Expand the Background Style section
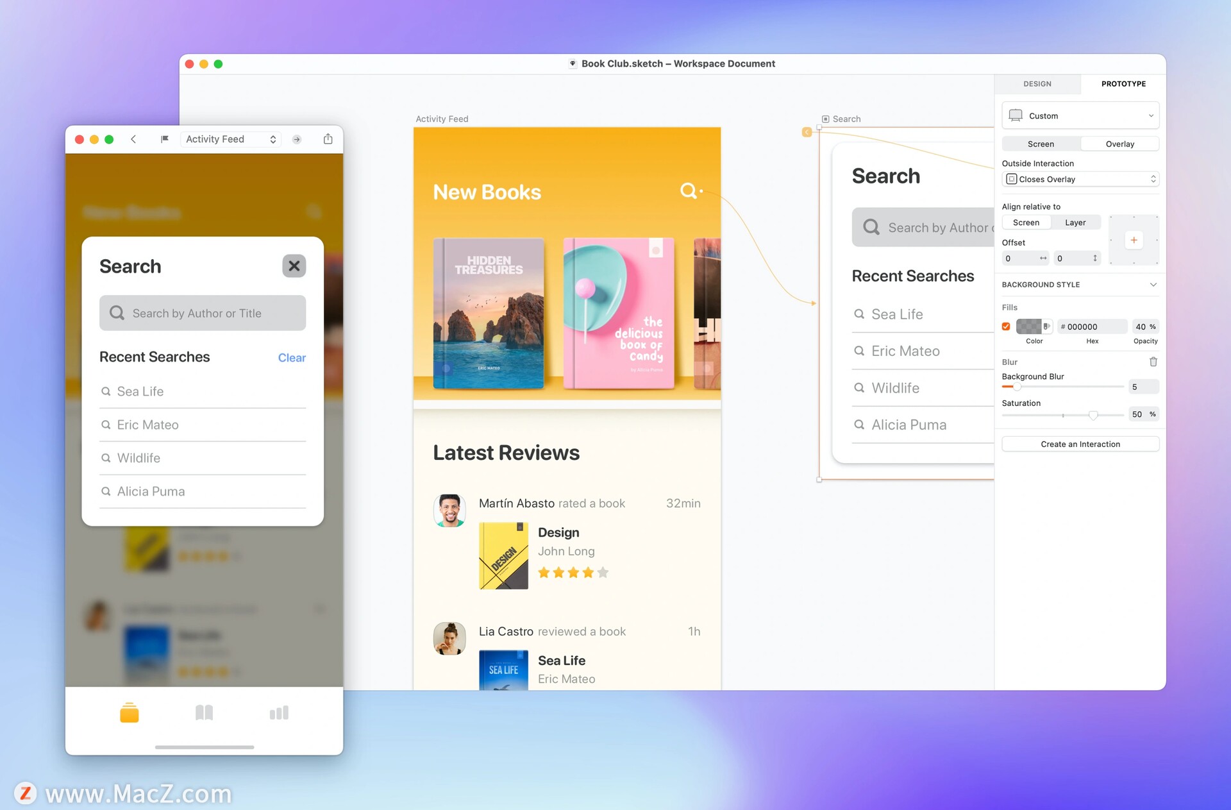1231x810 pixels. point(1153,284)
